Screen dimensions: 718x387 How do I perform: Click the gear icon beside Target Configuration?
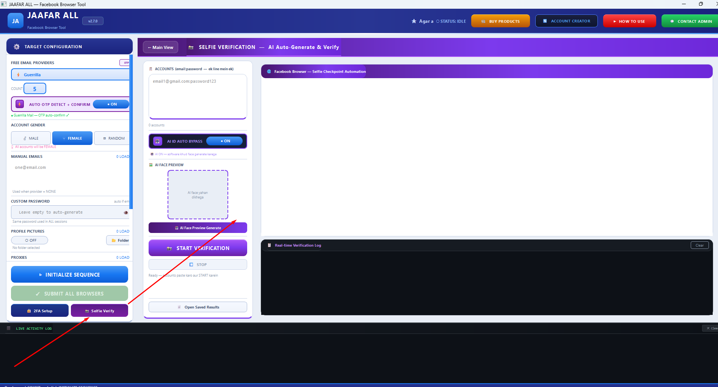click(x=17, y=47)
